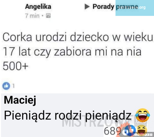Open Angelika's profile name
This screenshot has width=154, height=137.
[x=38, y=7]
